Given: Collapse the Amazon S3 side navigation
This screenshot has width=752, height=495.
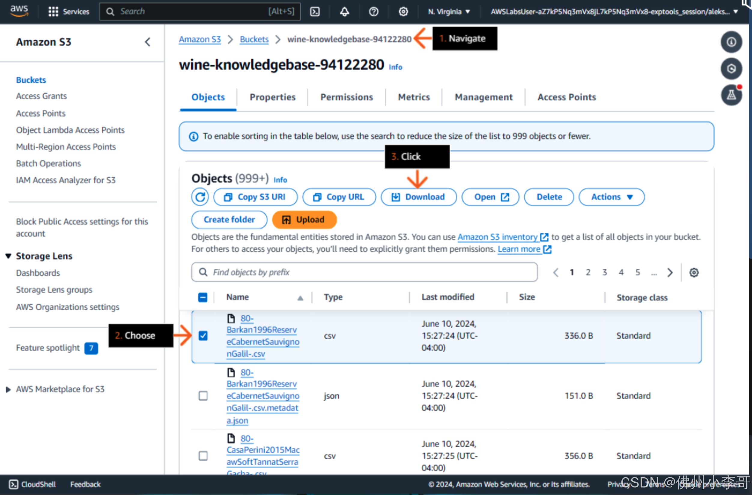Looking at the screenshot, I should 147,42.
